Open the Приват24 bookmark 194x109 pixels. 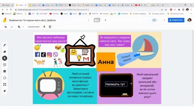(x=7, y=14)
